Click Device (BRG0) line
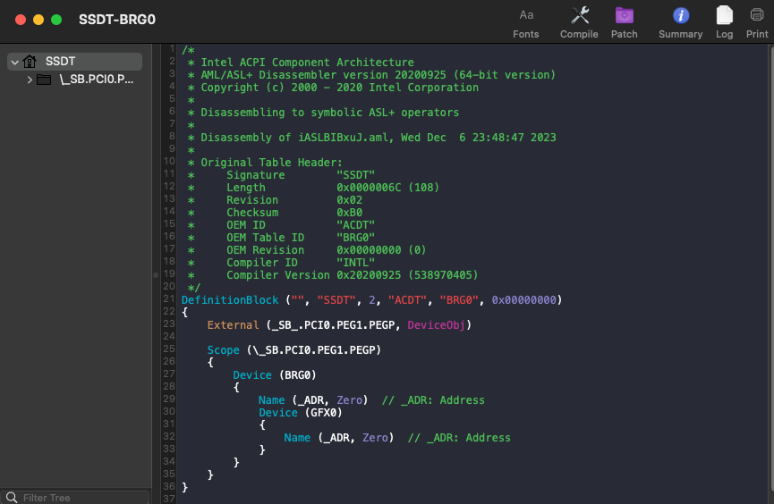Image resolution: width=774 pixels, height=504 pixels. tap(275, 375)
